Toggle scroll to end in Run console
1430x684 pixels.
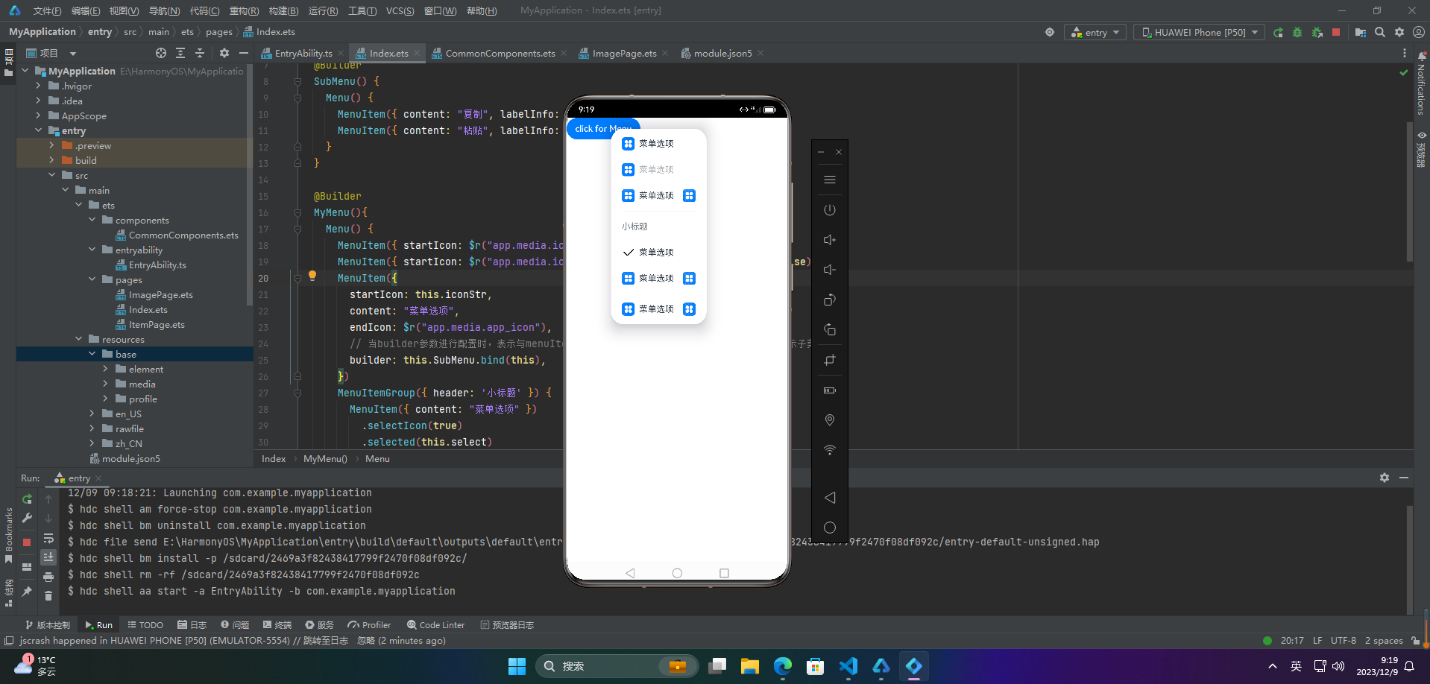coord(48,557)
